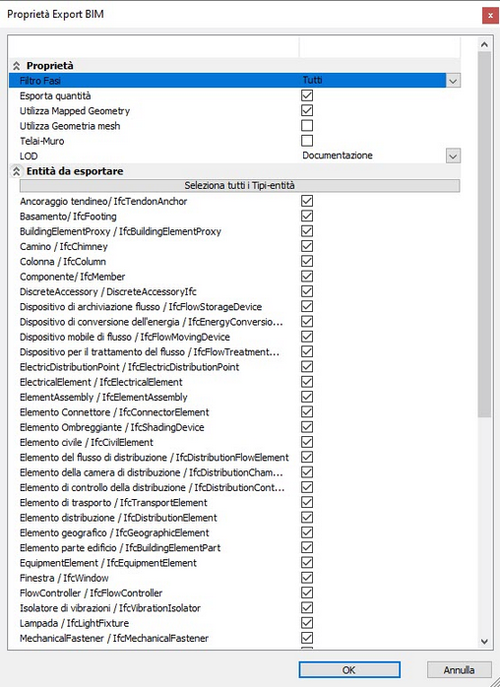Click the scrollbar down arrow
The image size is (500, 687).
point(484,642)
